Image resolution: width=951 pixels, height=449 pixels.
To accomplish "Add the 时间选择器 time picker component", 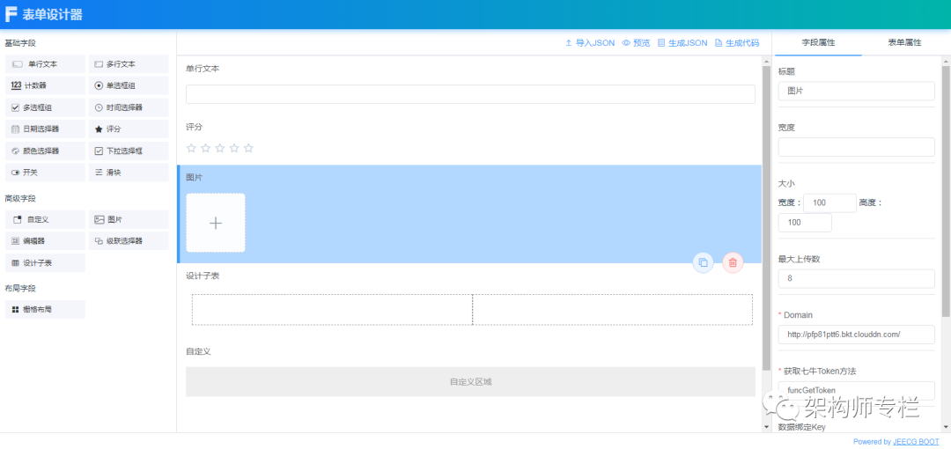I will coord(129,107).
